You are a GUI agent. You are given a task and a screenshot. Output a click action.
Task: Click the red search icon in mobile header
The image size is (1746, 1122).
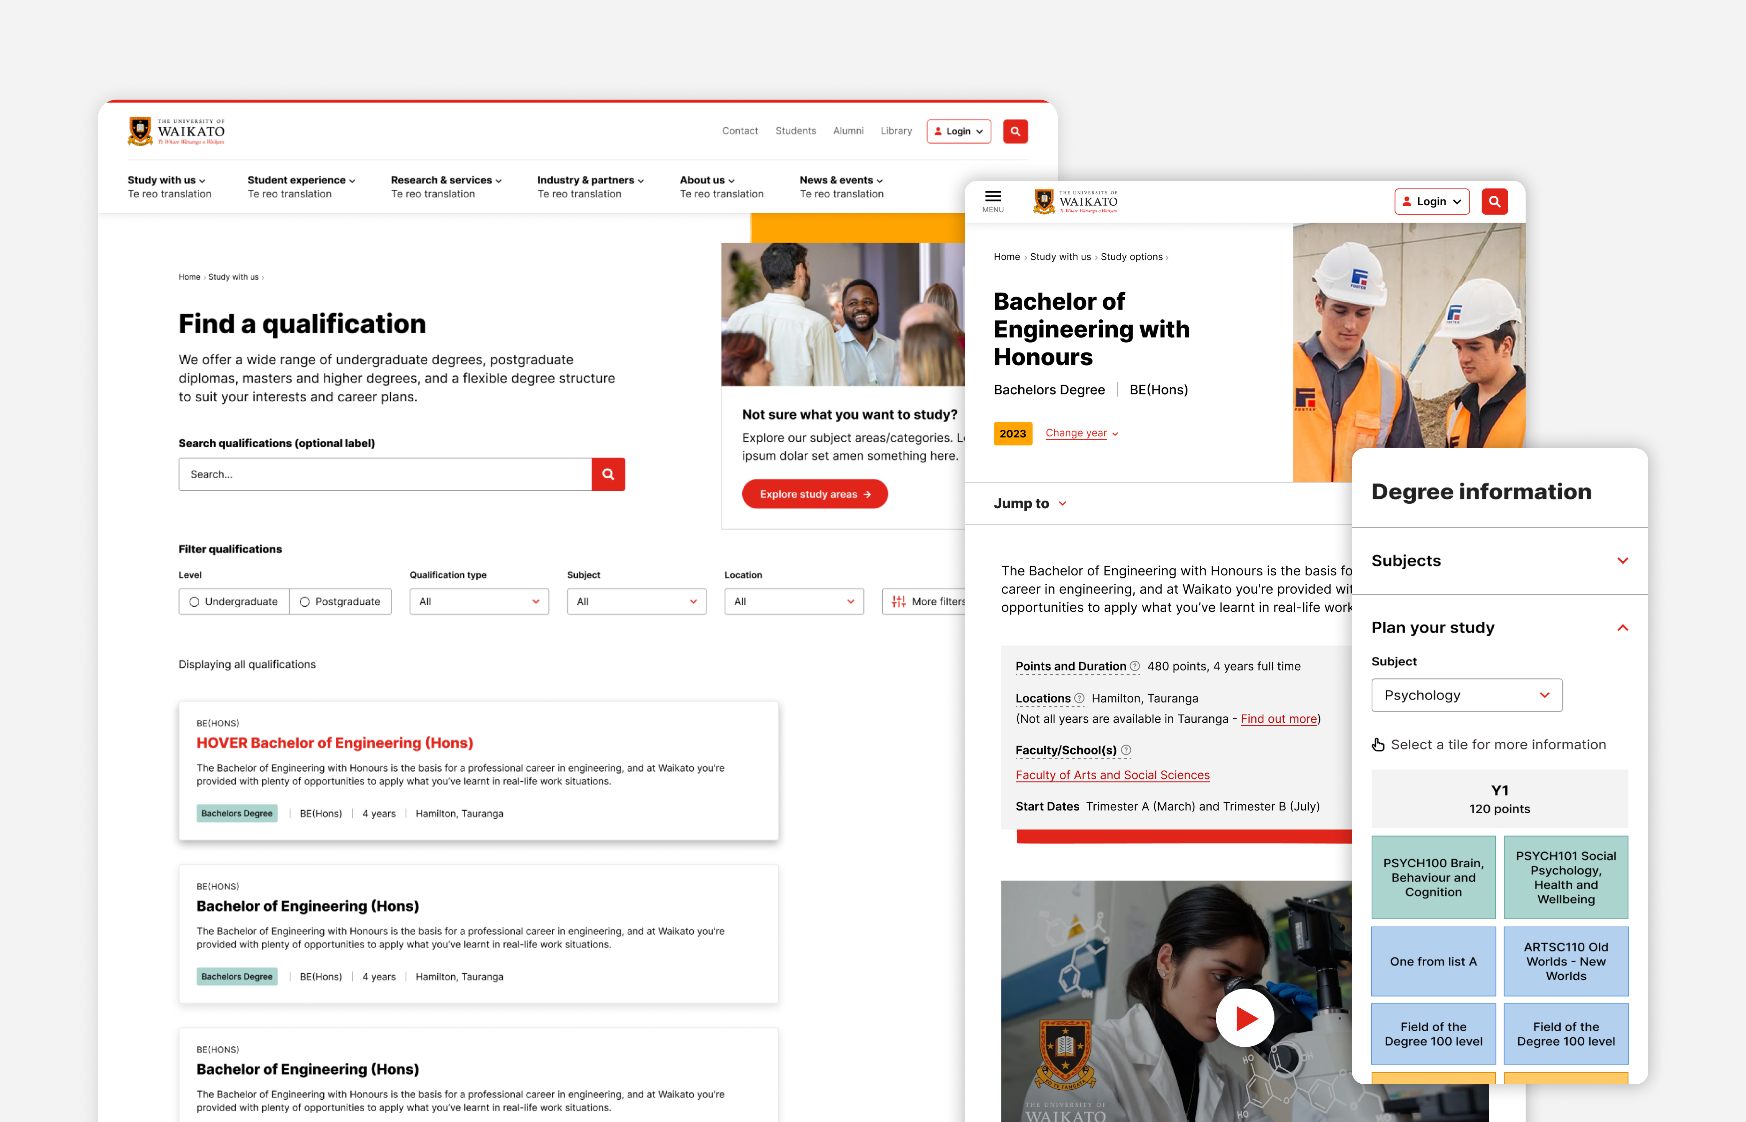[1495, 202]
